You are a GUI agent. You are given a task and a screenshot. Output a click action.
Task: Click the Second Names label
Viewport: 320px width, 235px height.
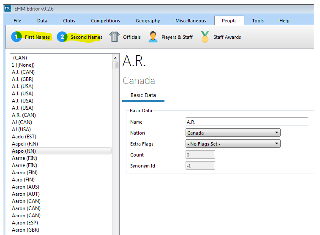point(86,37)
